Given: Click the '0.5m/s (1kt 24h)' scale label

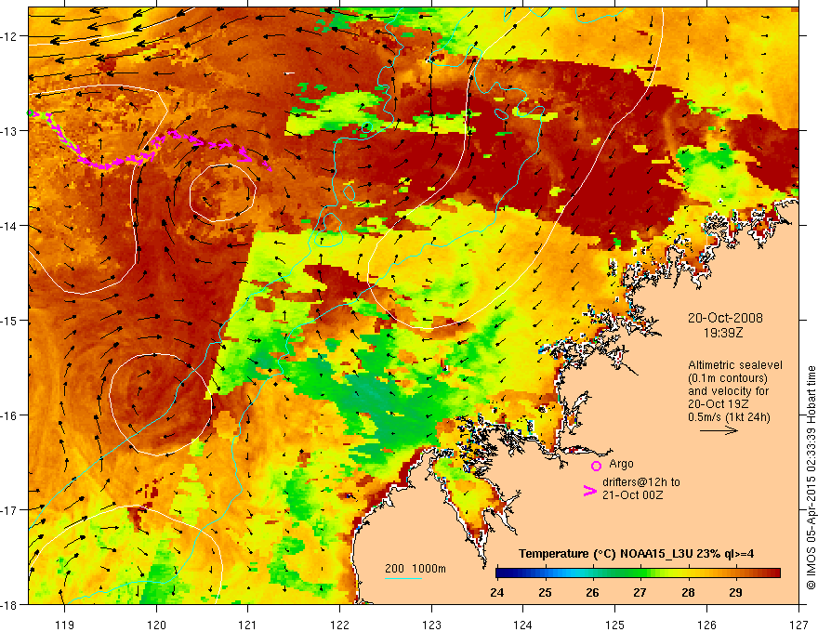Looking at the screenshot, I should (730, 417).
